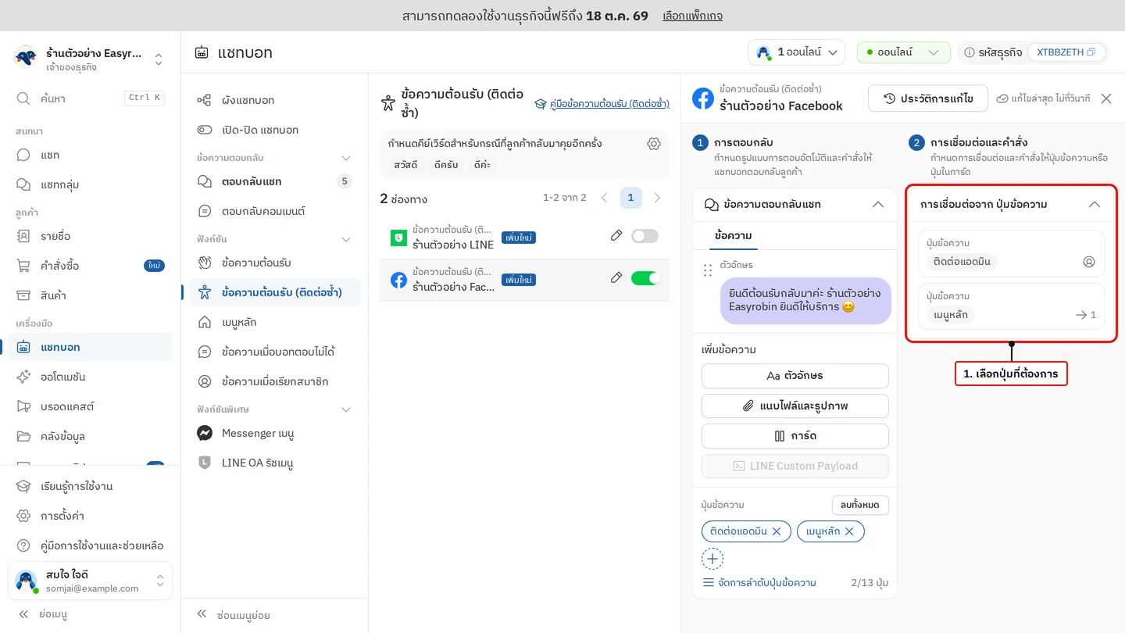Image resolution: width=1125 pixels, height=633 pixels.
Task: Edit the ร้านตัวอย่าง LINE channel pencil
Action: 616,235
